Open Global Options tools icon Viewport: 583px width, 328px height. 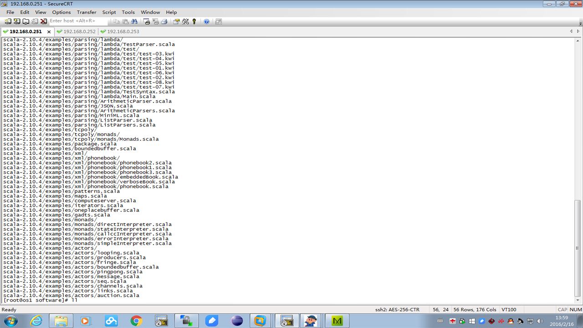pos(185,21)
